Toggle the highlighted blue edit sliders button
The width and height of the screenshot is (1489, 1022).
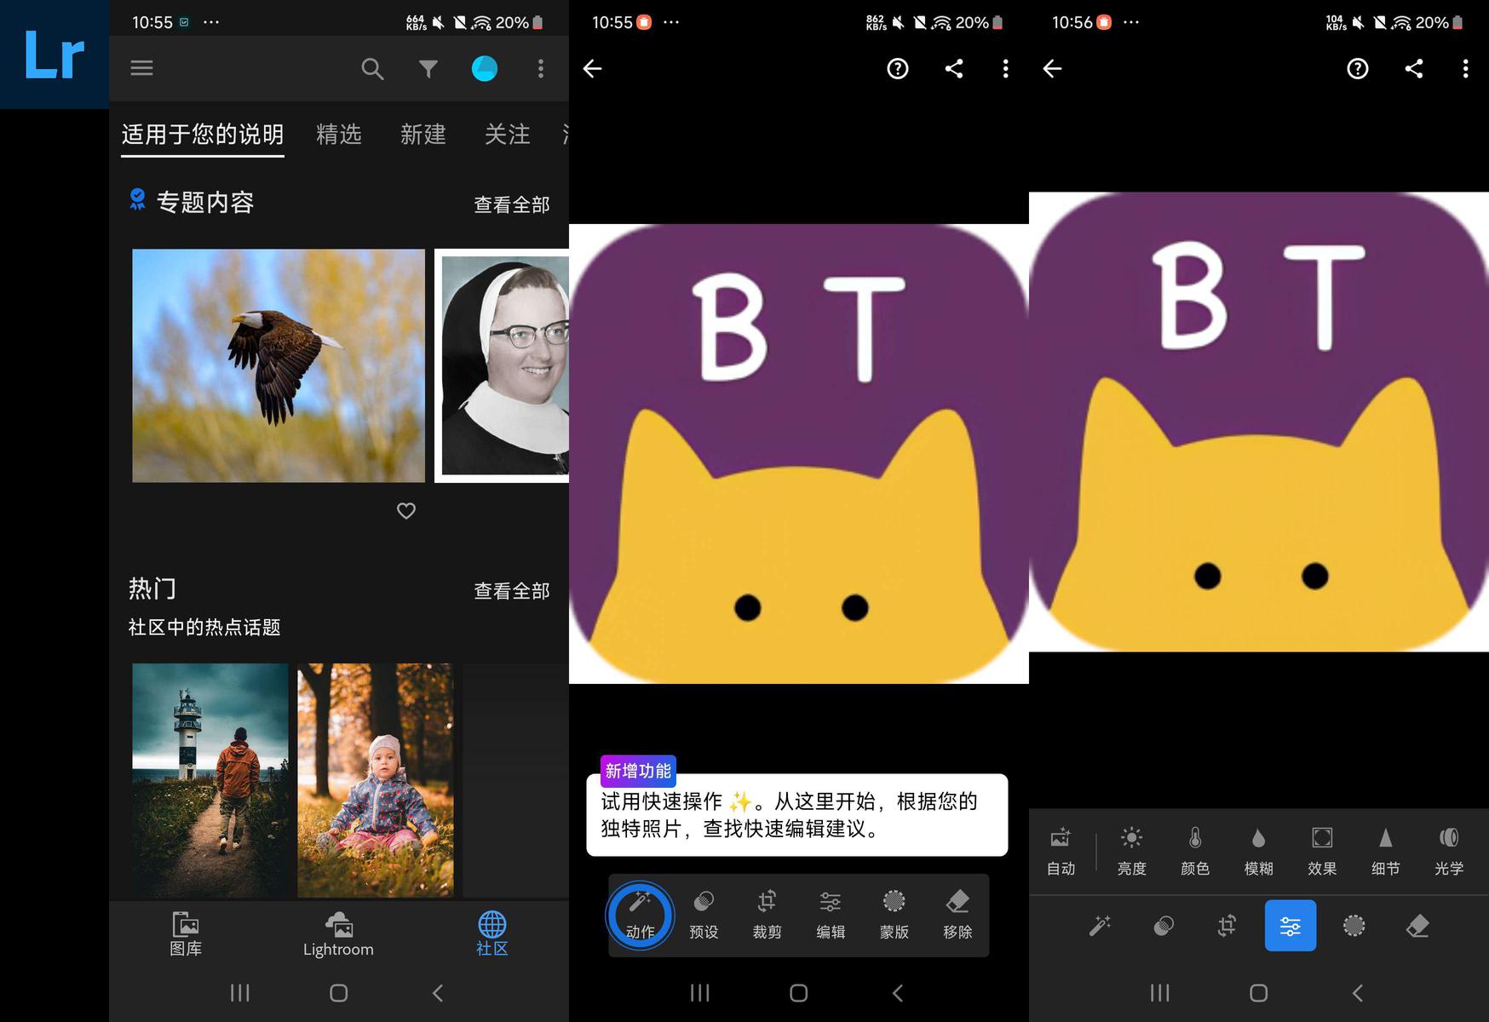[x=1290, y=926]
